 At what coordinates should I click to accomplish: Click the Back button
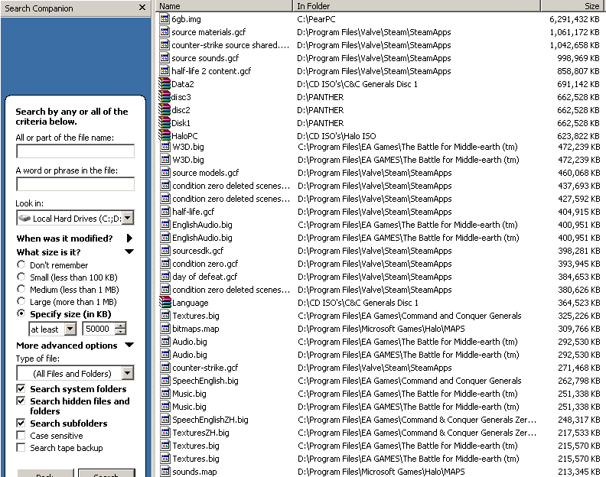(45, 473)
